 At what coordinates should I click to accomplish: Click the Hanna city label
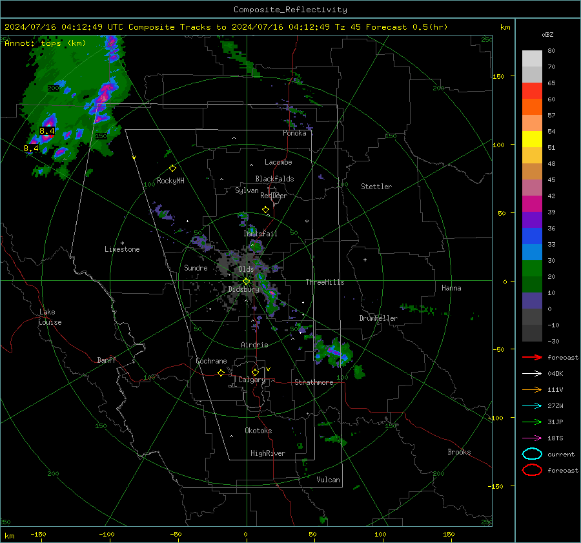point(451,288)
